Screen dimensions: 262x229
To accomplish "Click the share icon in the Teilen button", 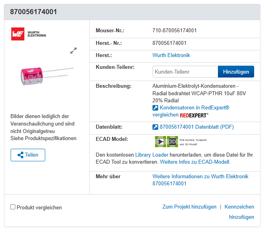I will tap(21, 155).
